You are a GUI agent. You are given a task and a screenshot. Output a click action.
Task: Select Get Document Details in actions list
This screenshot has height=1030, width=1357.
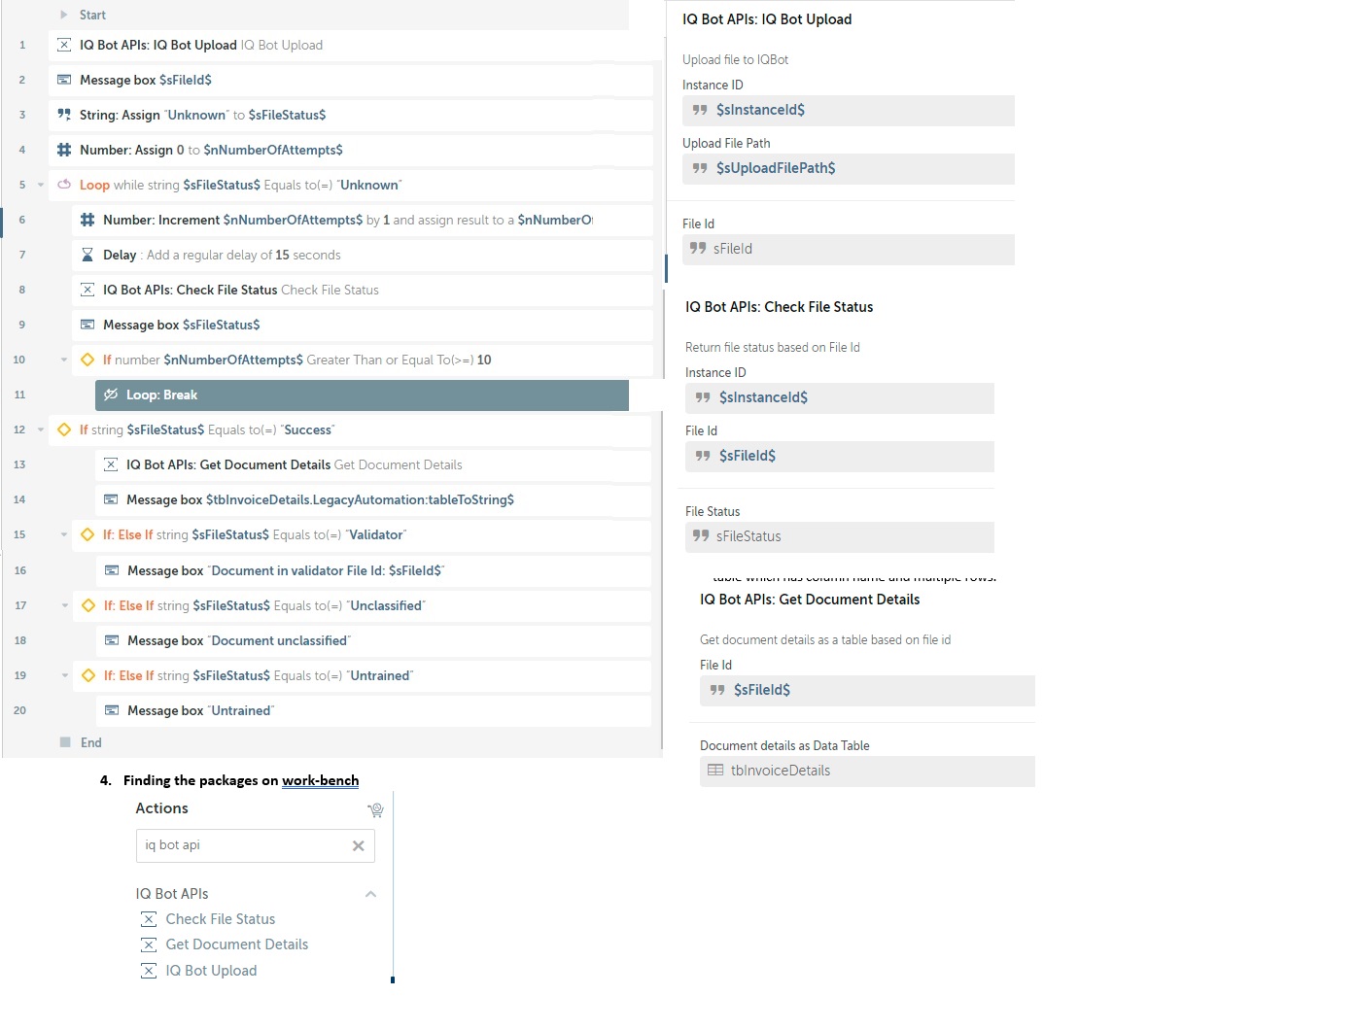coord(236,944)
